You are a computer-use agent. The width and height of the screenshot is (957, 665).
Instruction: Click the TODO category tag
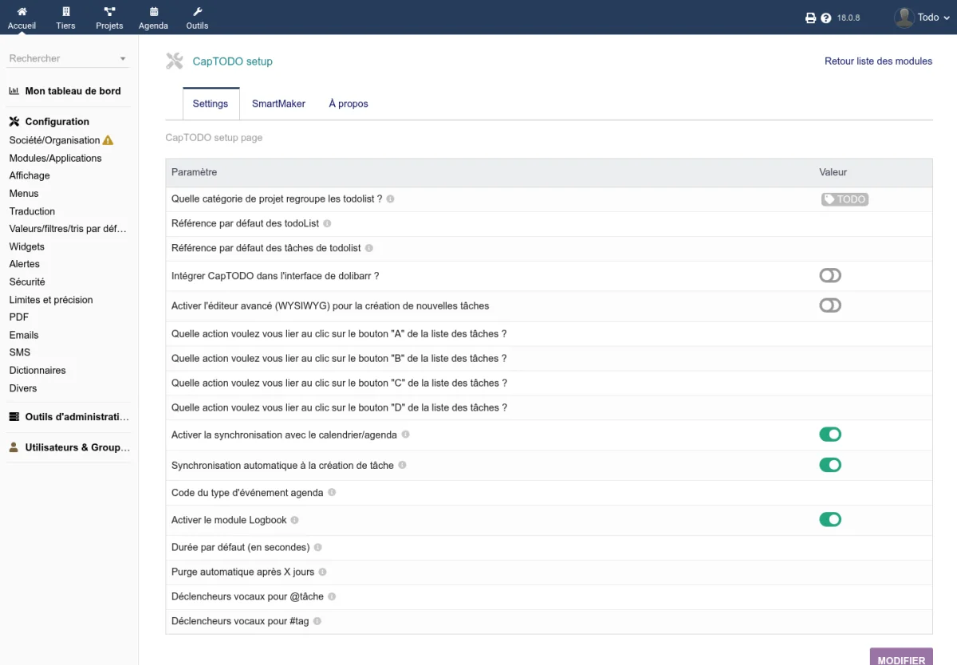(845, 199)
